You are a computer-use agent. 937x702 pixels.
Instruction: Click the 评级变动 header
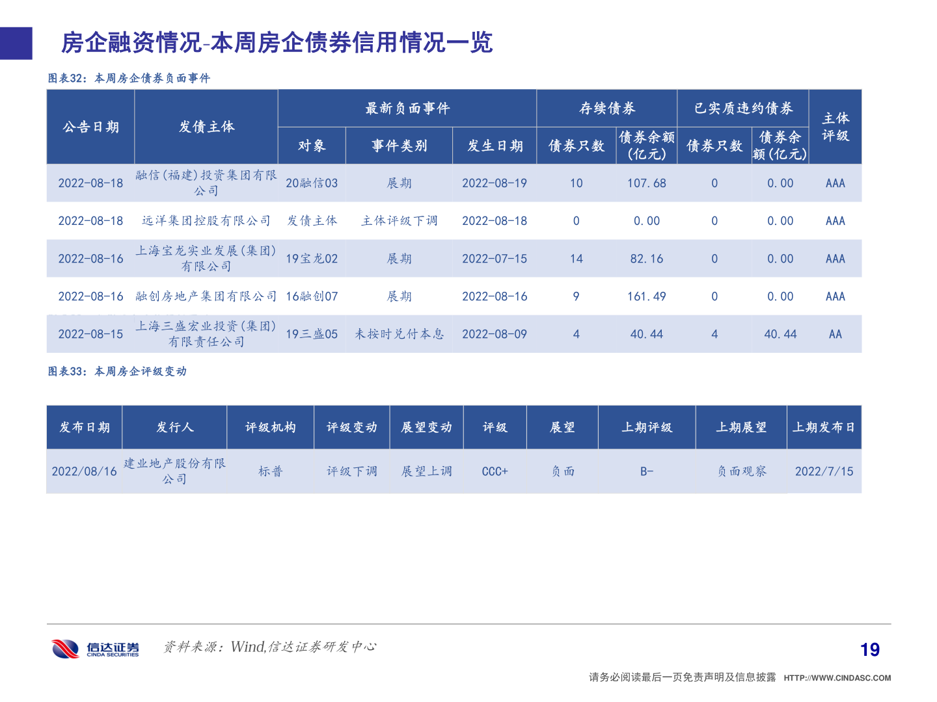point(352,427)
